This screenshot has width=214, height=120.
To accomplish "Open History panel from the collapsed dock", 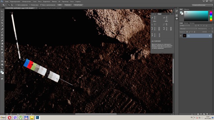I will 177,11.
